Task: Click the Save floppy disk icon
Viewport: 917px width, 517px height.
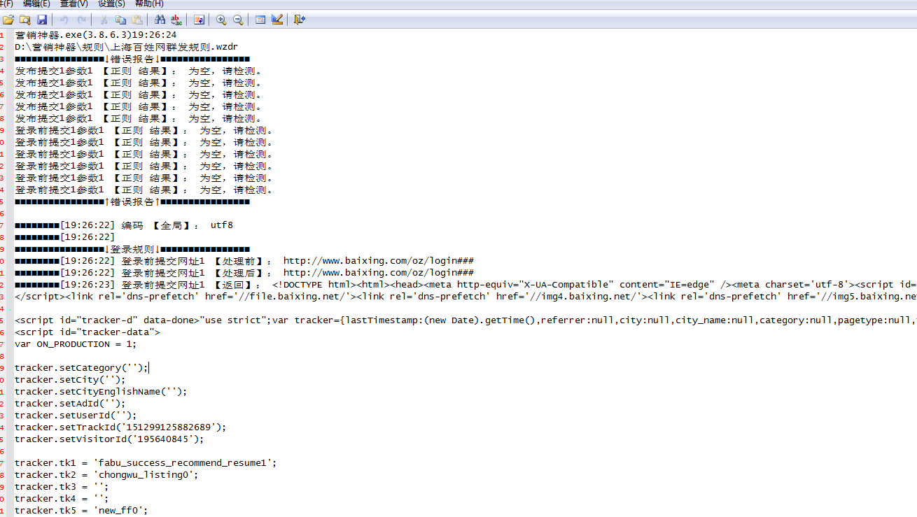Action: point(42,20)
